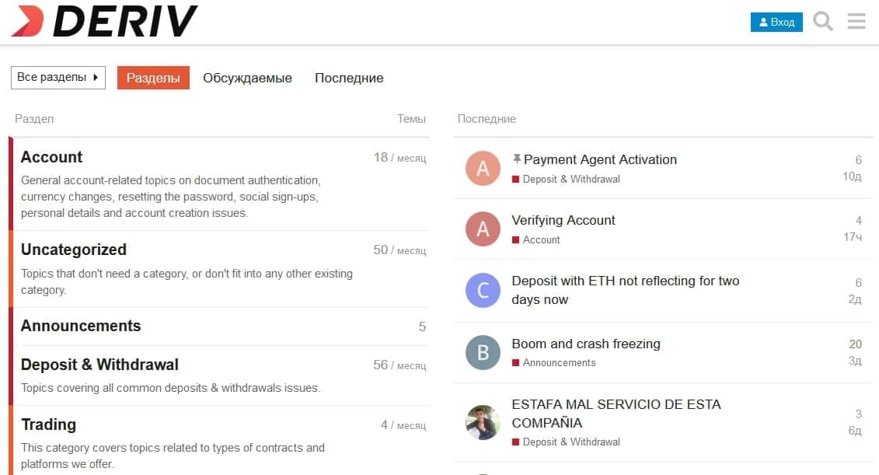This screenshot has height=475, width=879.
Task: Switch to the Последние tab
Action: point(349,78)
